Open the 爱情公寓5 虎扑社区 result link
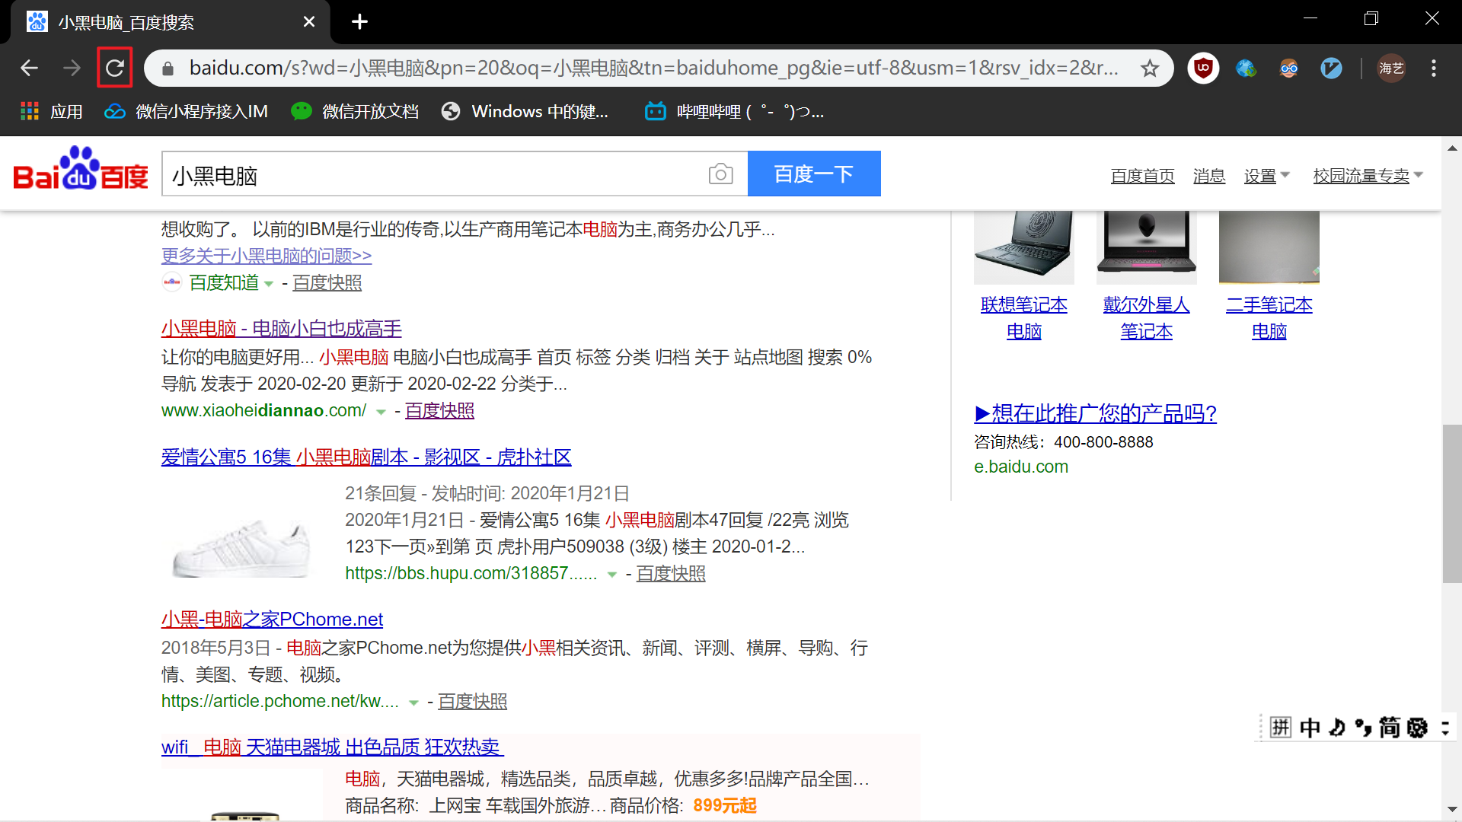 (365, 457)
